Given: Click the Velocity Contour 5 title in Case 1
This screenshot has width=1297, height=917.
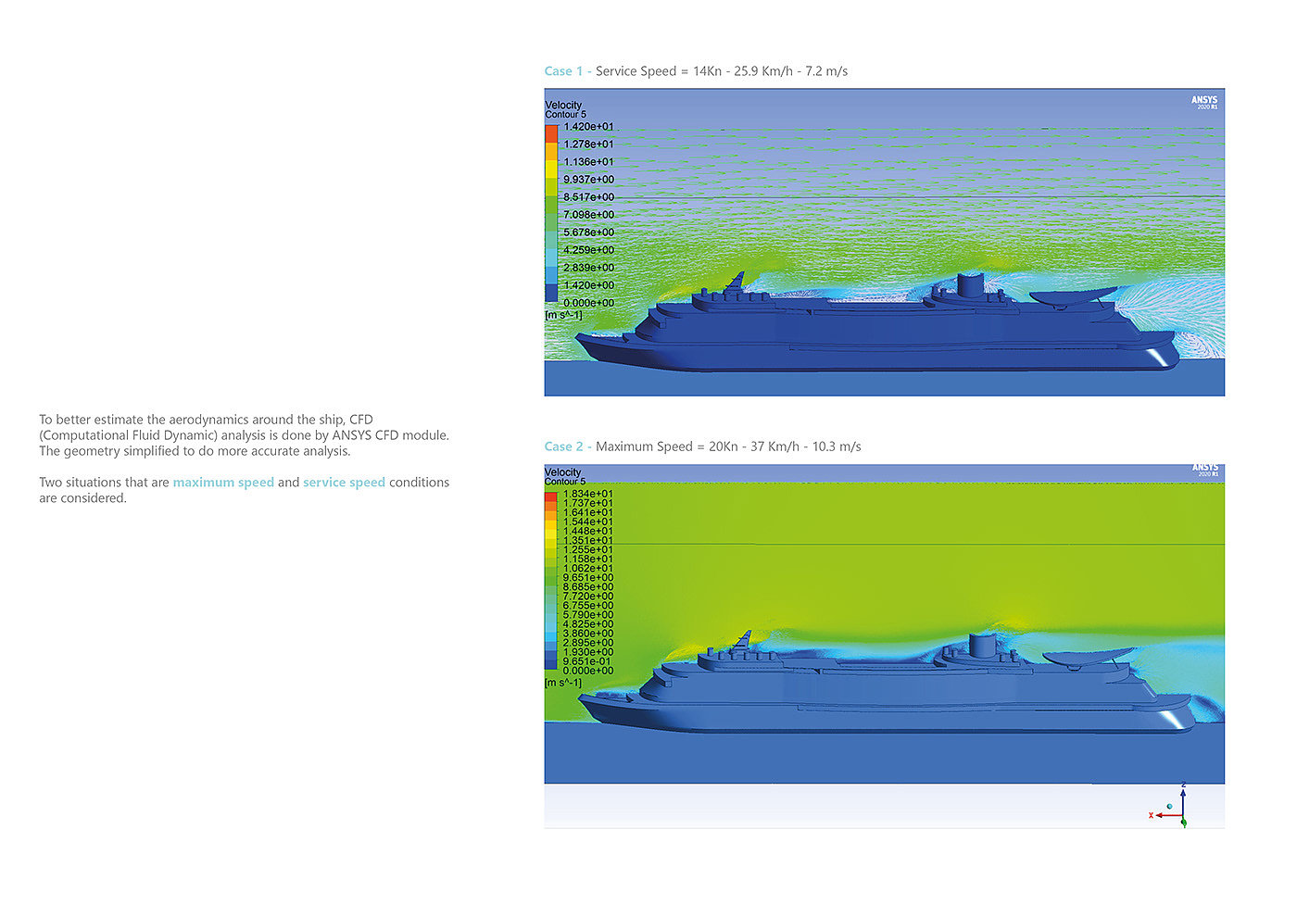Looking at the screenshot, I should tap(565, 109).
